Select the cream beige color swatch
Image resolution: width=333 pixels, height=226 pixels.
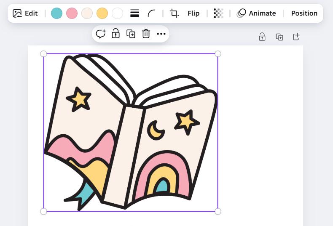(87, 13)
